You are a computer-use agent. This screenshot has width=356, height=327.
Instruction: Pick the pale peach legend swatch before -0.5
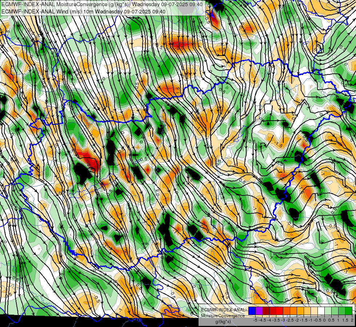pos(314,311)
